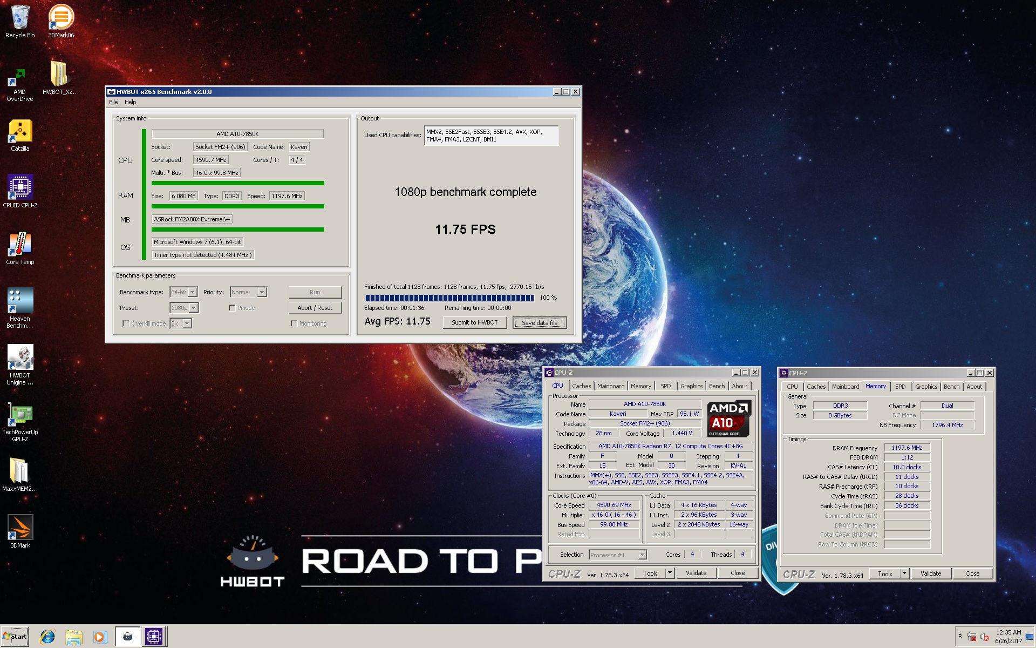Open the HWBOT_X2 folder icon
The image size is (1036, 648).
coord(60,78)
